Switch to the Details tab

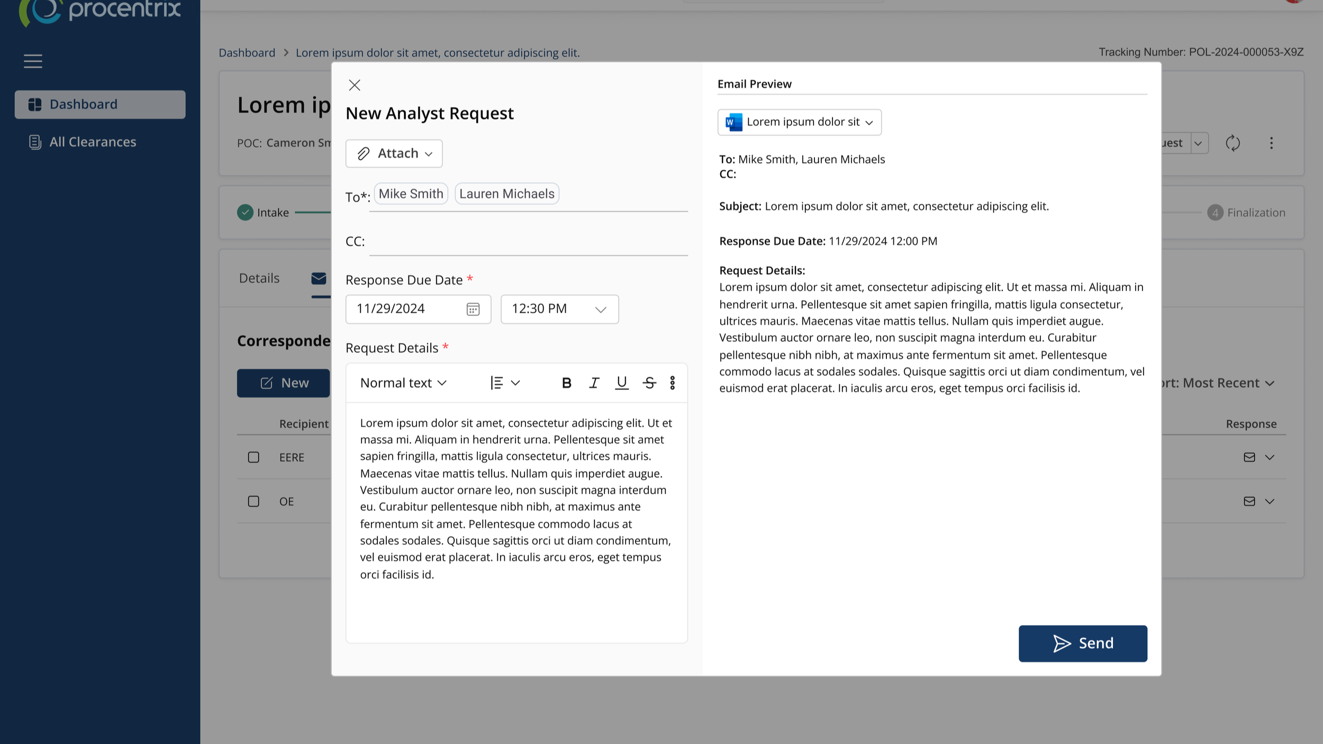point(259,278)
